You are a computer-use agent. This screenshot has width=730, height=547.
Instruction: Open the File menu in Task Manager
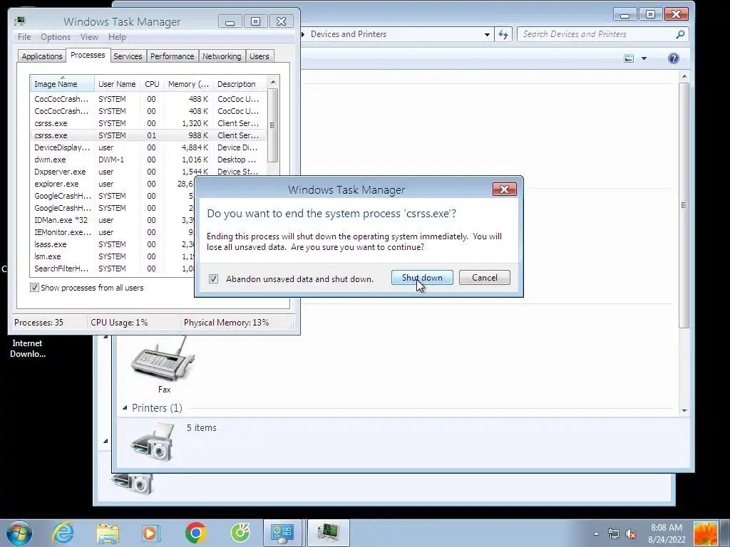point(24,37)
